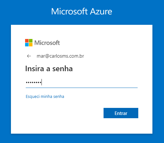Click the masked password dots
The image size is (164, 143).
click(33, 82)
